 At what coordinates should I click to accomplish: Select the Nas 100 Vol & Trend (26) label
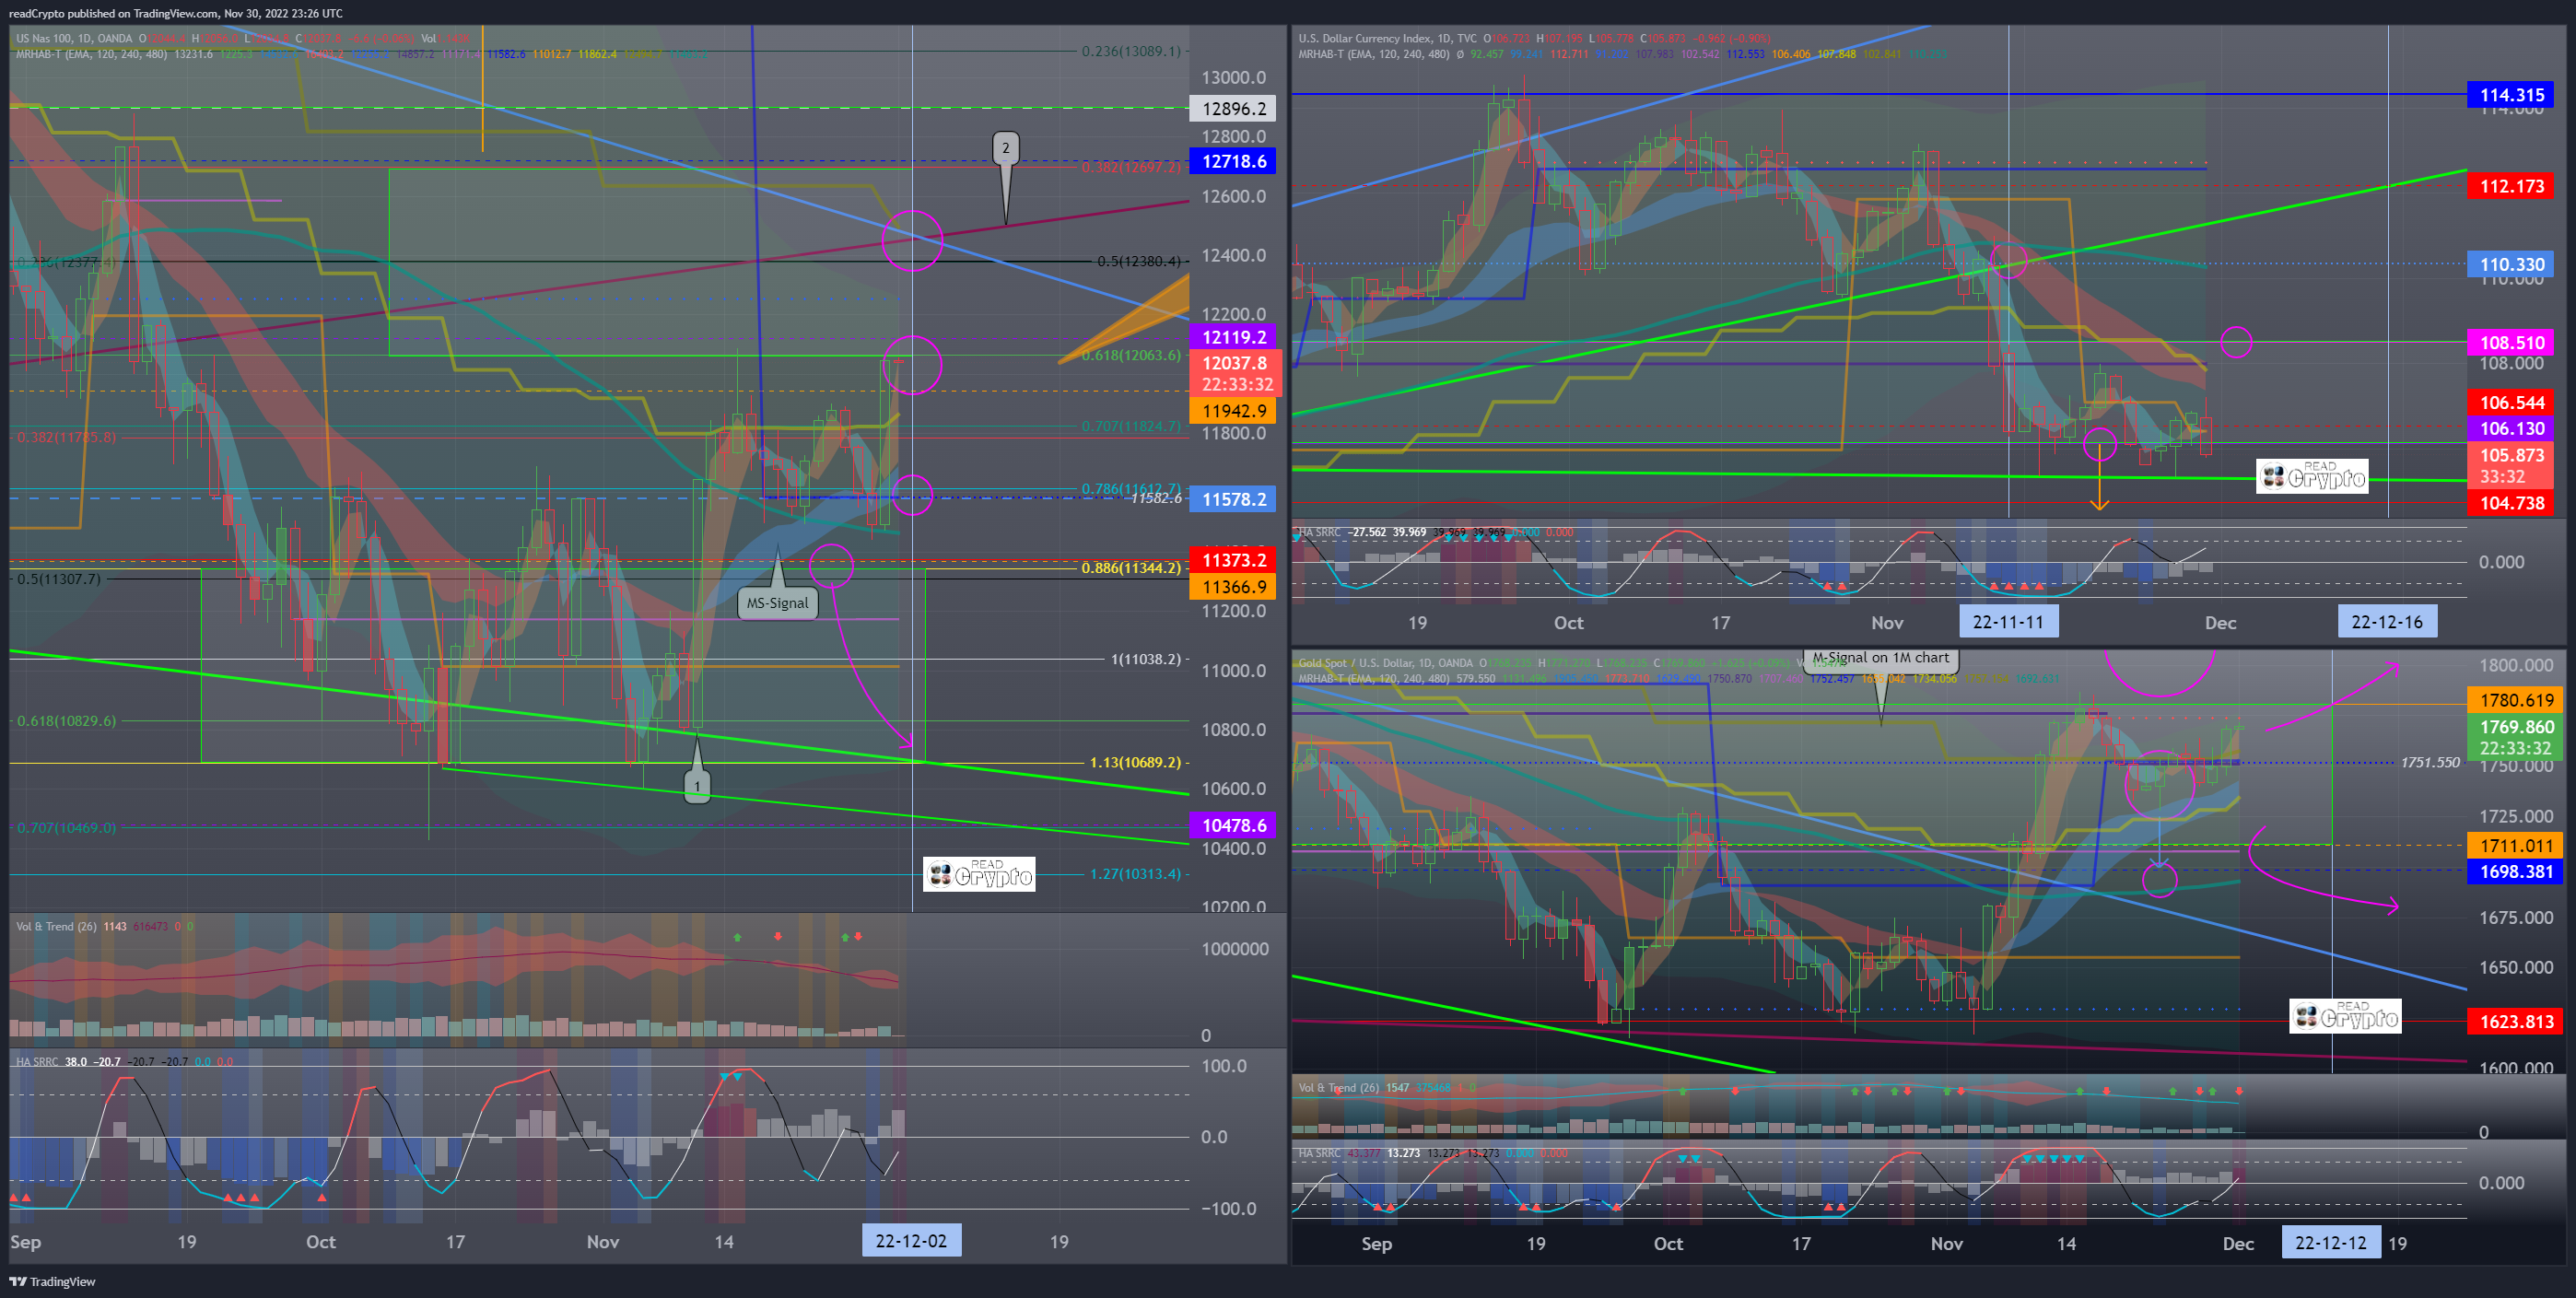click(56, 926)
